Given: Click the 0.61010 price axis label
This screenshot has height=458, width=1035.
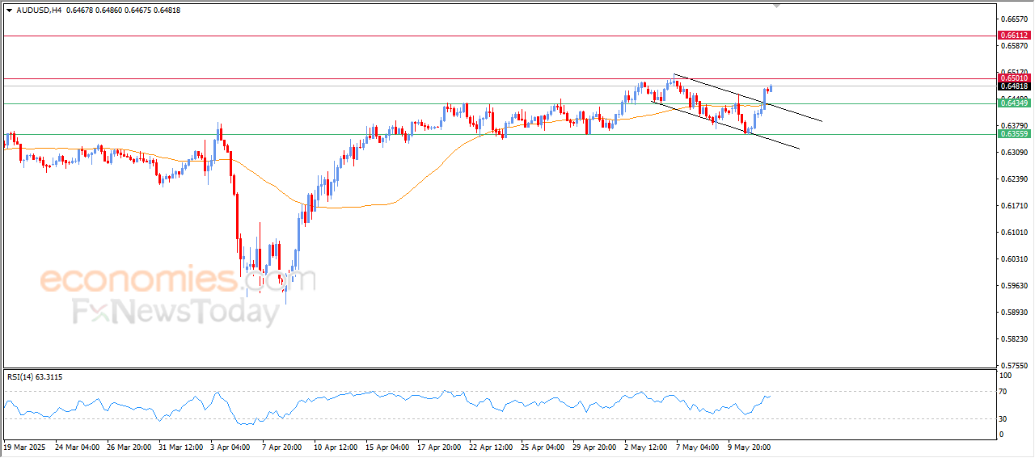Looking at the screenshot, I should [x=1014, y=233].
